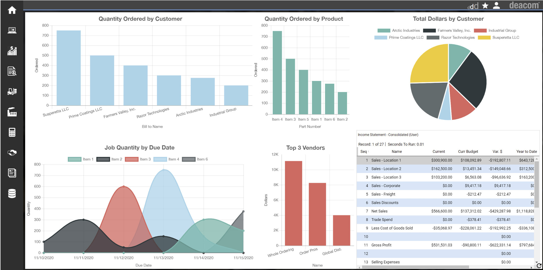Toggle Item 4 series in job chart legend
The image size is (543, 270).
coord(166,159)
